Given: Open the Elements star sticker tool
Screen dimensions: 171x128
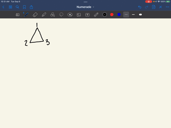Looking at the screenshot, I should (x=70, y=15).
